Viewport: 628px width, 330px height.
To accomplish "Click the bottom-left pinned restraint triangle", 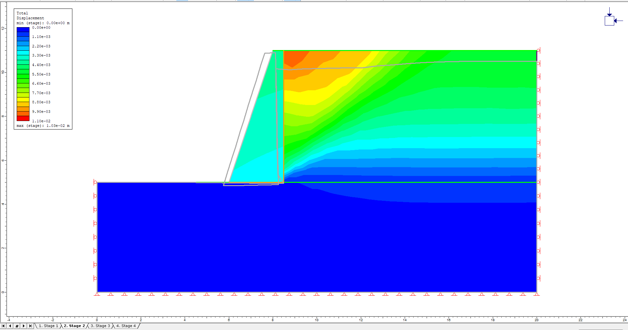I will tap(97, 294).
